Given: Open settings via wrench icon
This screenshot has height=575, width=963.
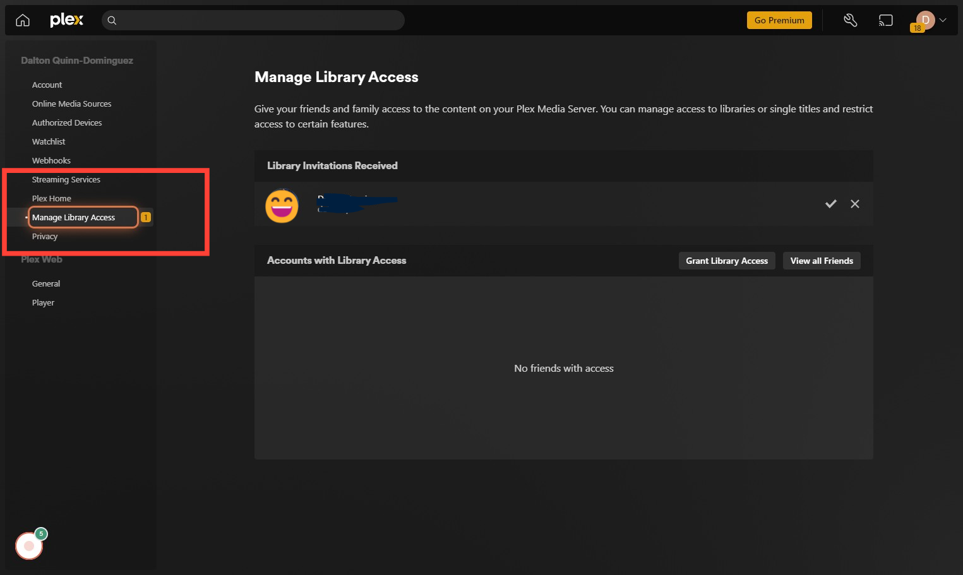Looking at the screenshot, I should tap(851, 20).
